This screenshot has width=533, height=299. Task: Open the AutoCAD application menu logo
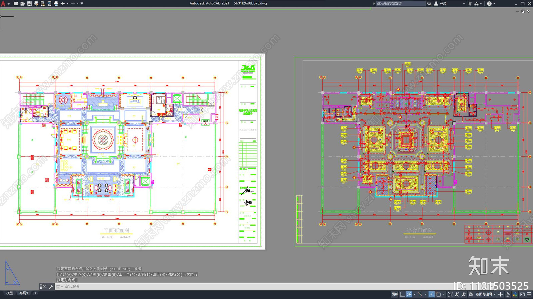[3, 3]
